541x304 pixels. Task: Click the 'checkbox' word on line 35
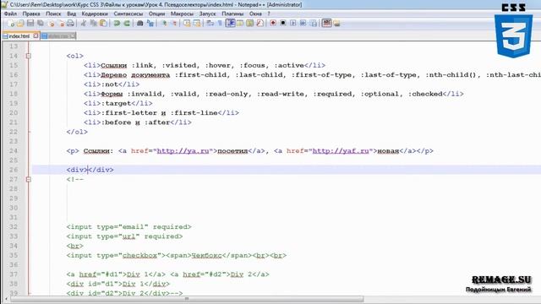(x=139, y=255)
